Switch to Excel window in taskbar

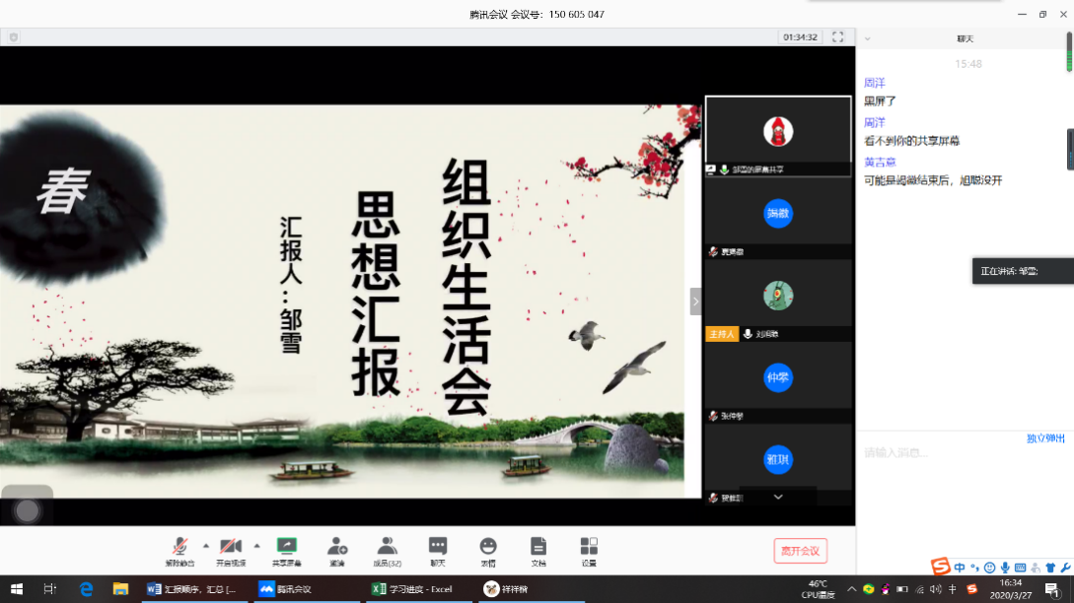click(413, 589)
